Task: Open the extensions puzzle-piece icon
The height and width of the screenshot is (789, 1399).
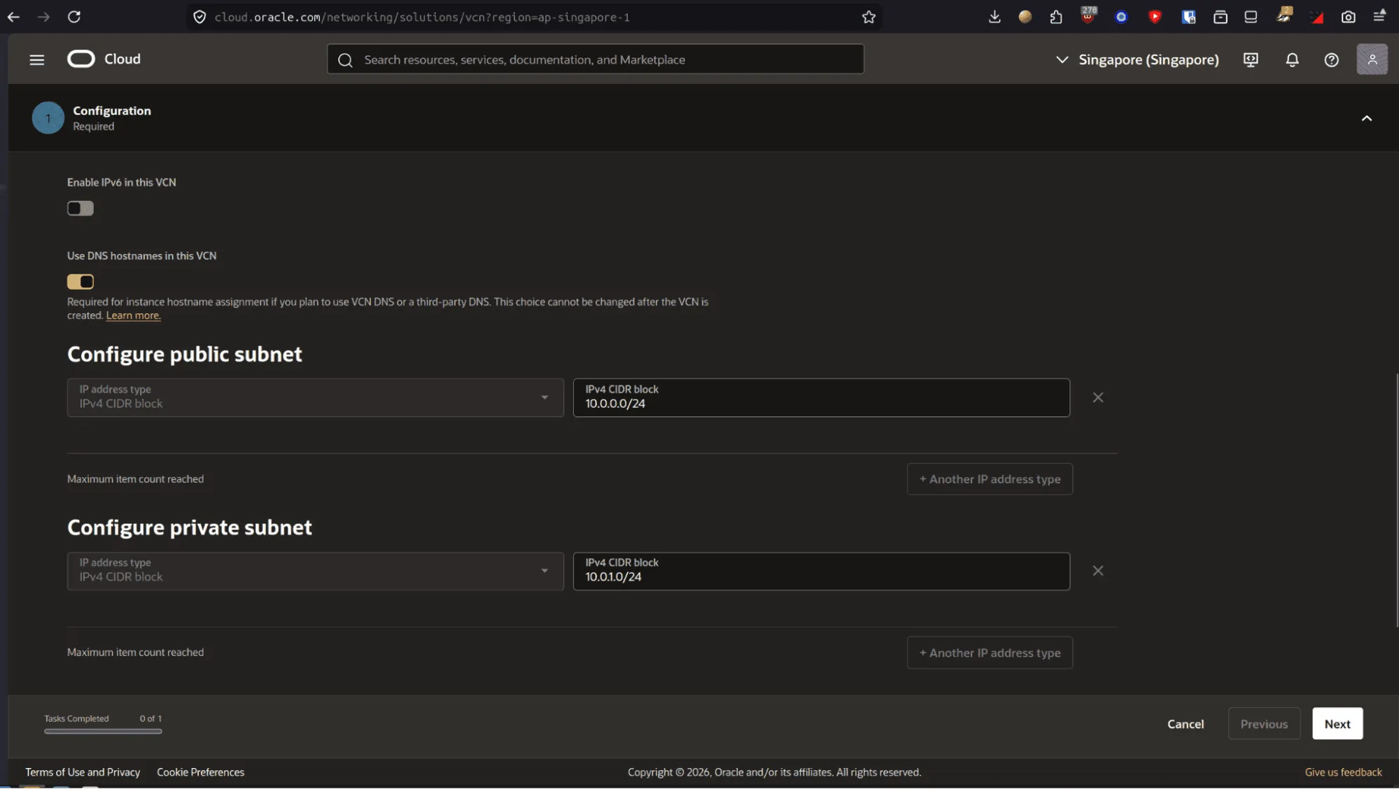Action: tap(1056, 17)
